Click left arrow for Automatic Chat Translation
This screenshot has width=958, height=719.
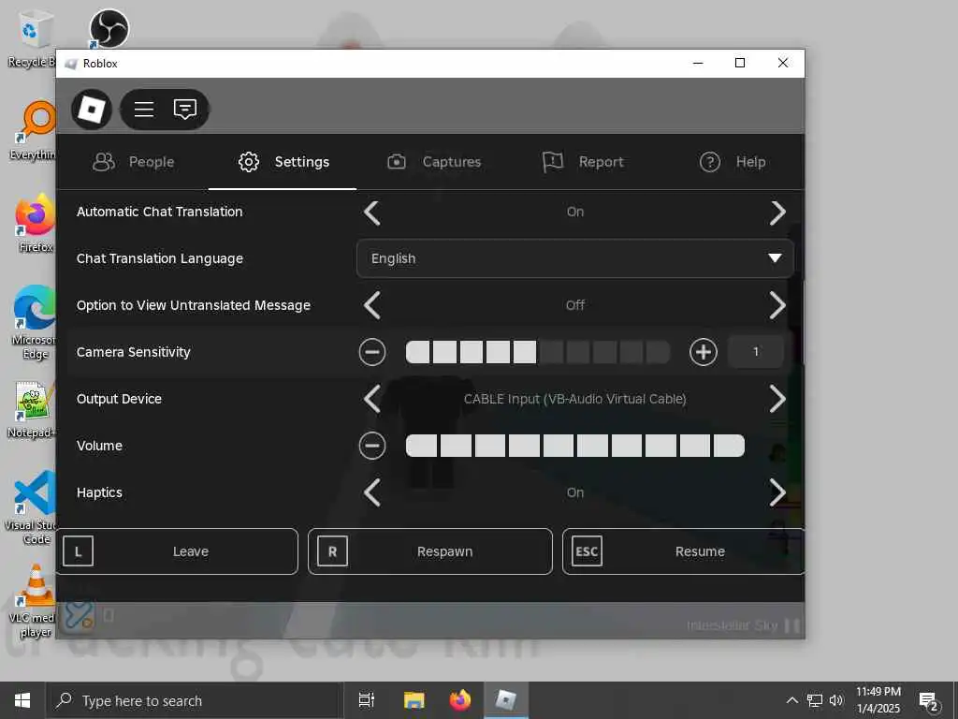pyautogui.click(x=372, y=213)
